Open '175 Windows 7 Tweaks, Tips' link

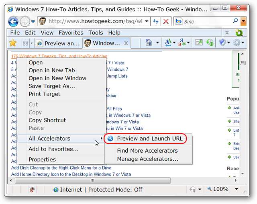[59, 56]
